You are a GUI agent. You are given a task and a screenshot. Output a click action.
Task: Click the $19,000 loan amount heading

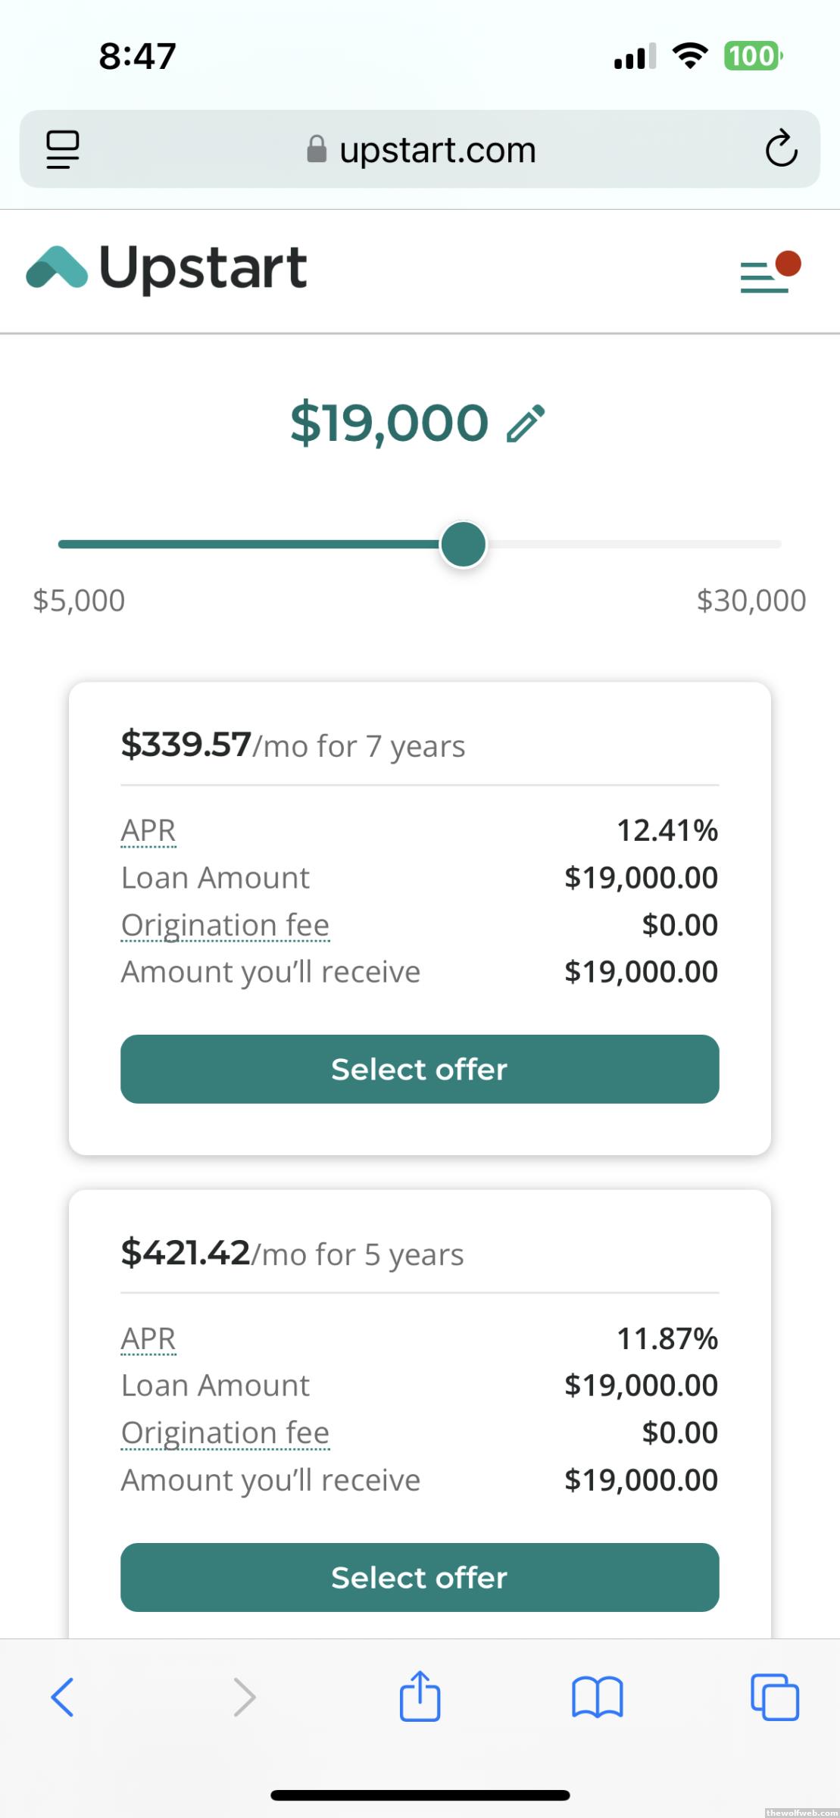[389, 423]
